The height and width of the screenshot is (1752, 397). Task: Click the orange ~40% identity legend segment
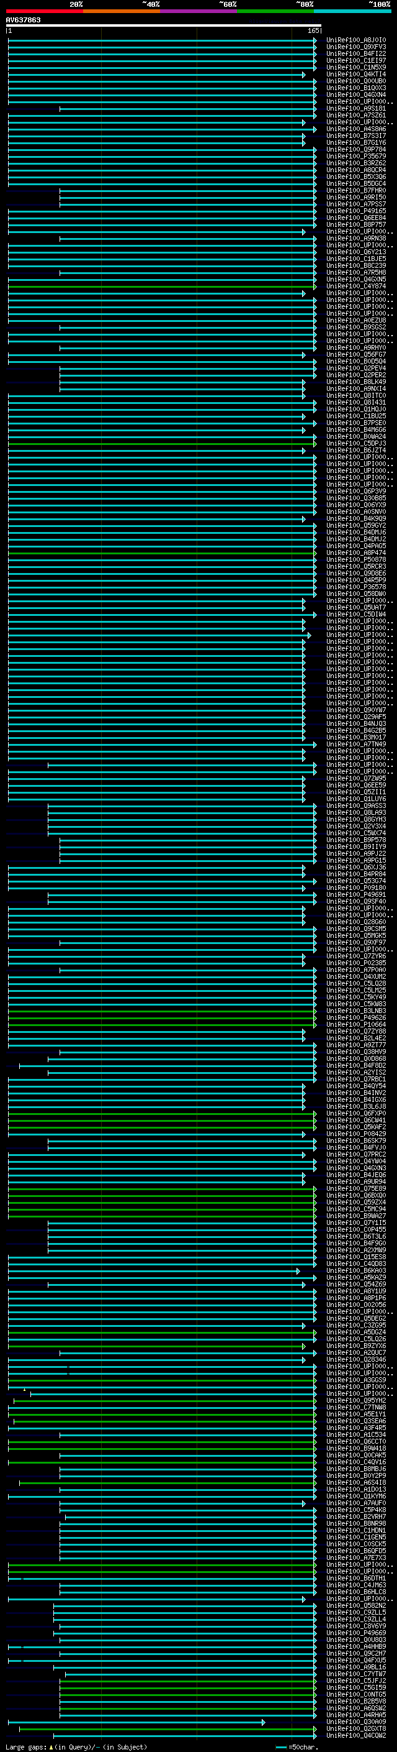click(122, 11)
